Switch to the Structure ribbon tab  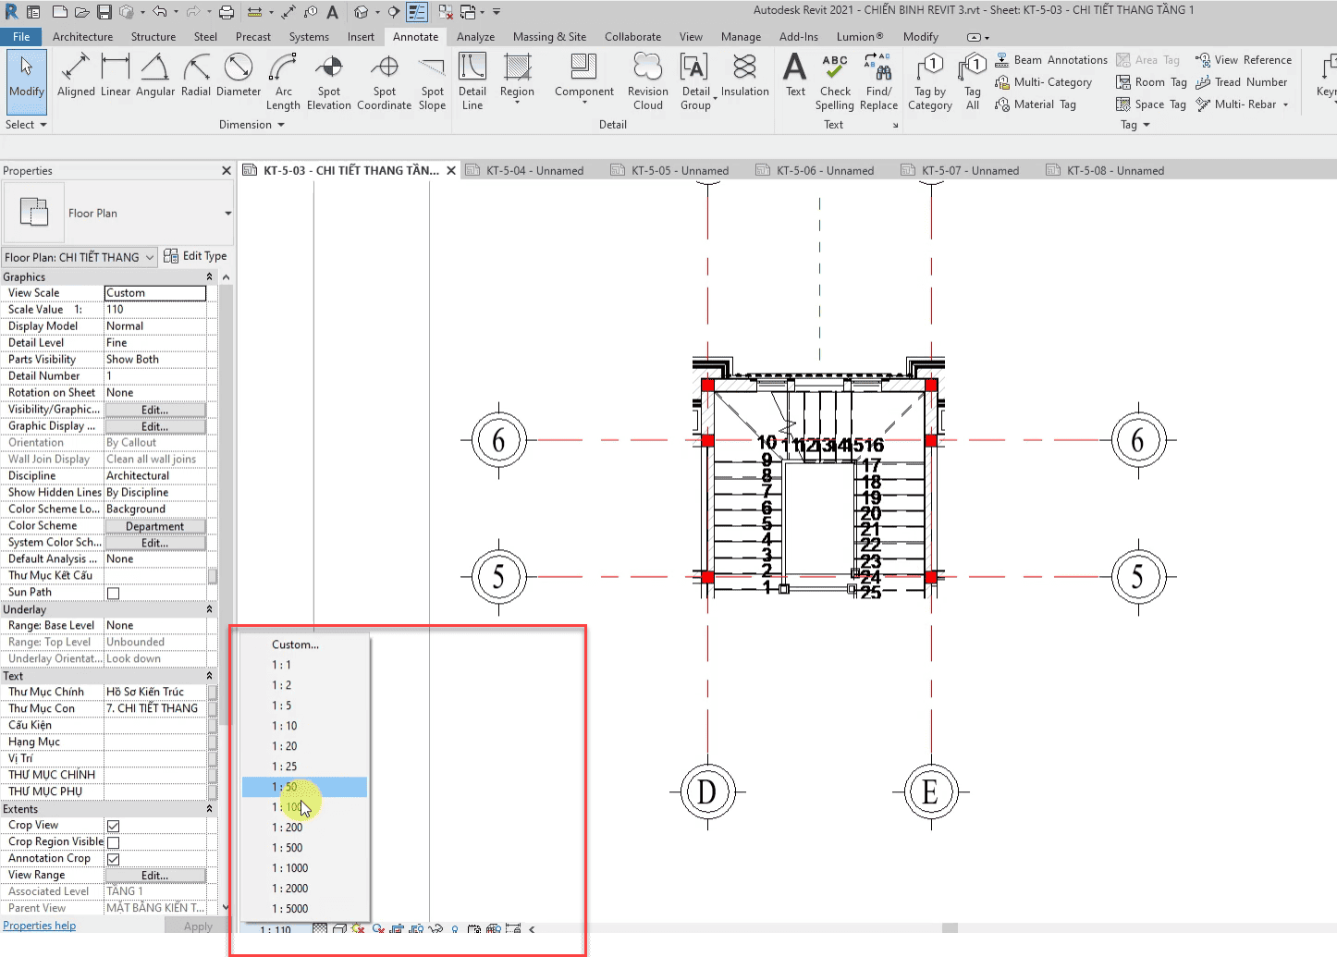pyautogui.click(x=153, y=37)
